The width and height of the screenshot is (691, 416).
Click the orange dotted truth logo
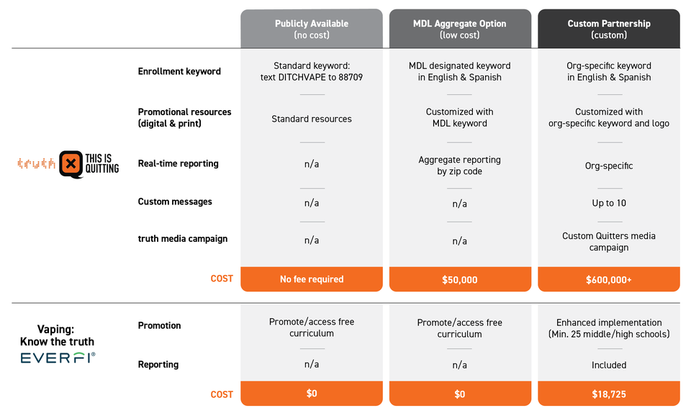[36, 164]
